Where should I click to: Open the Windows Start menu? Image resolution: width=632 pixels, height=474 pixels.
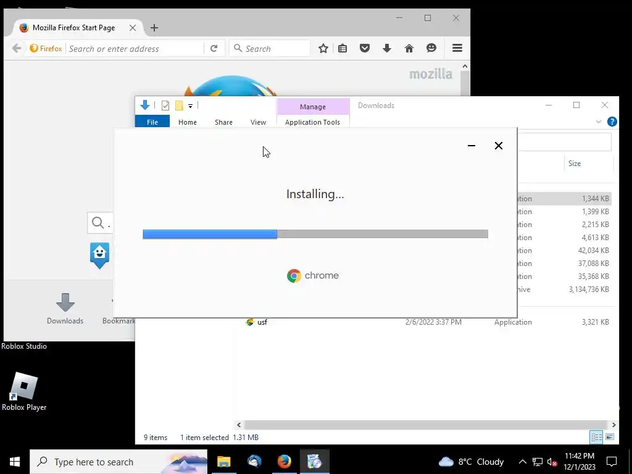pyautogui.click(x=15, y=462)
